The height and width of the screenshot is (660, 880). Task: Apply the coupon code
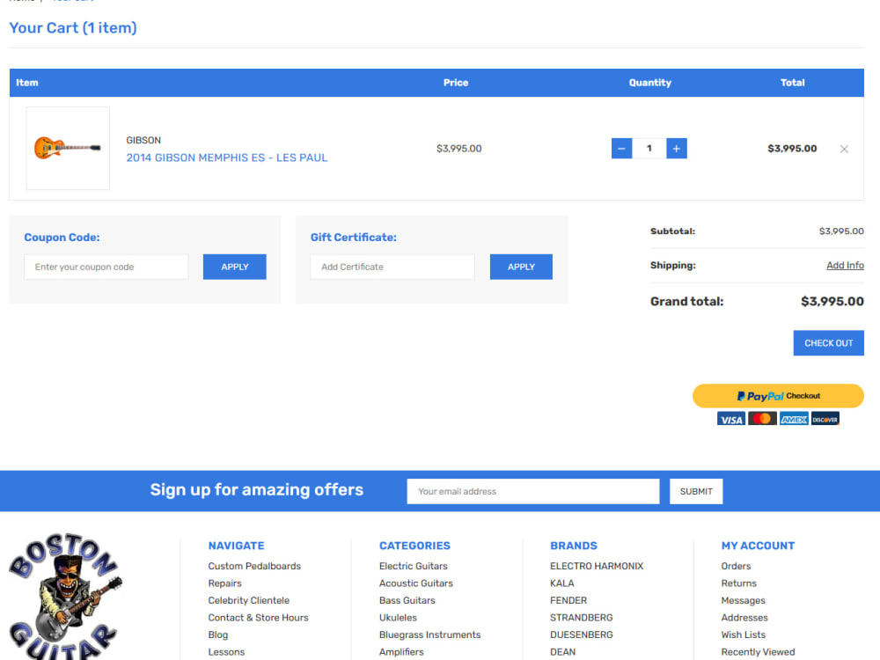tap(235, 268)
